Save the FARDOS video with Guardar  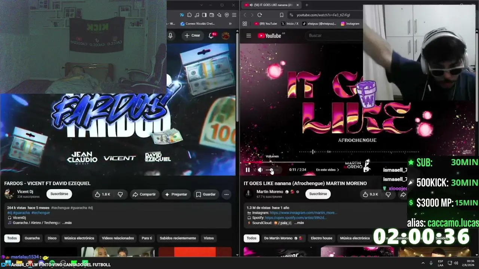(206, 194)
